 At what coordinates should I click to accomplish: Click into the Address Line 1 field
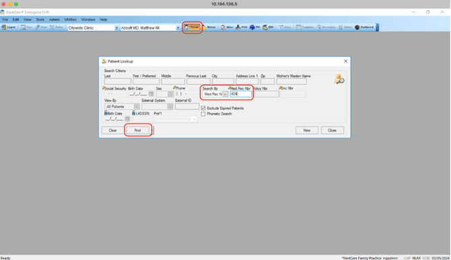click(247, 81)
